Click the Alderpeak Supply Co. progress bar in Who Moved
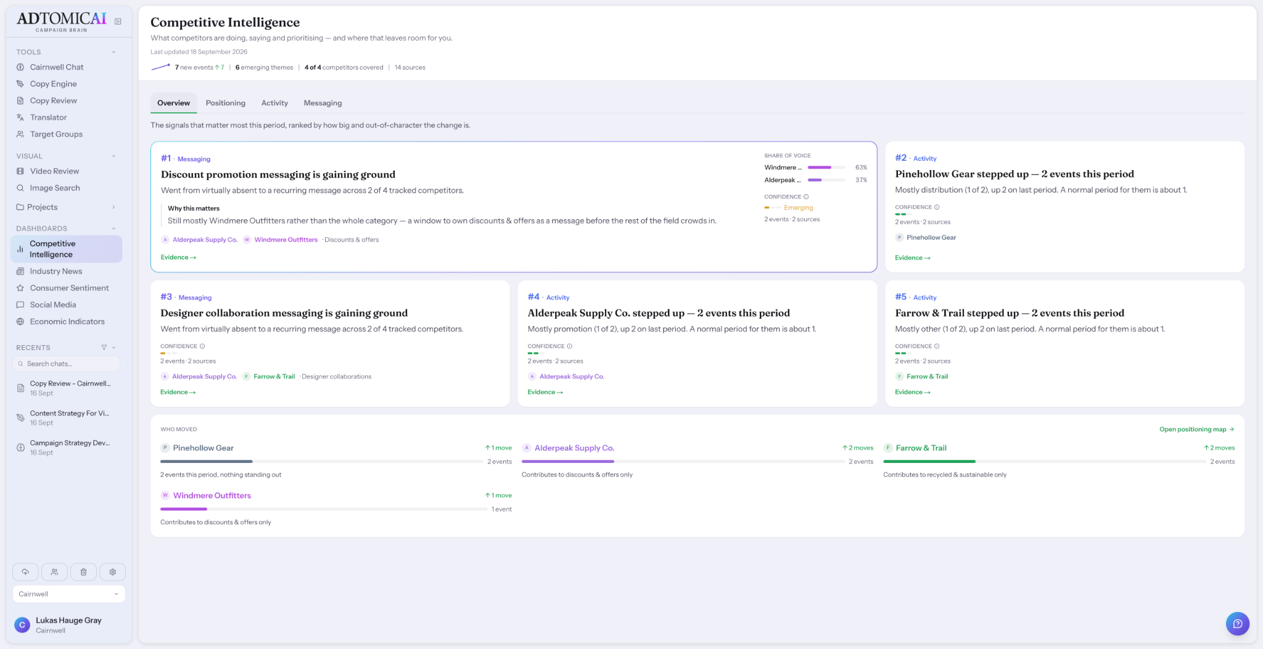1263x649 pixels. coord(683,462)
